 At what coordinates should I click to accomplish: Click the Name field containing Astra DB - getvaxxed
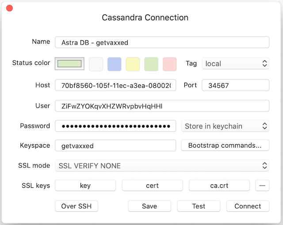tap(162, 42)
